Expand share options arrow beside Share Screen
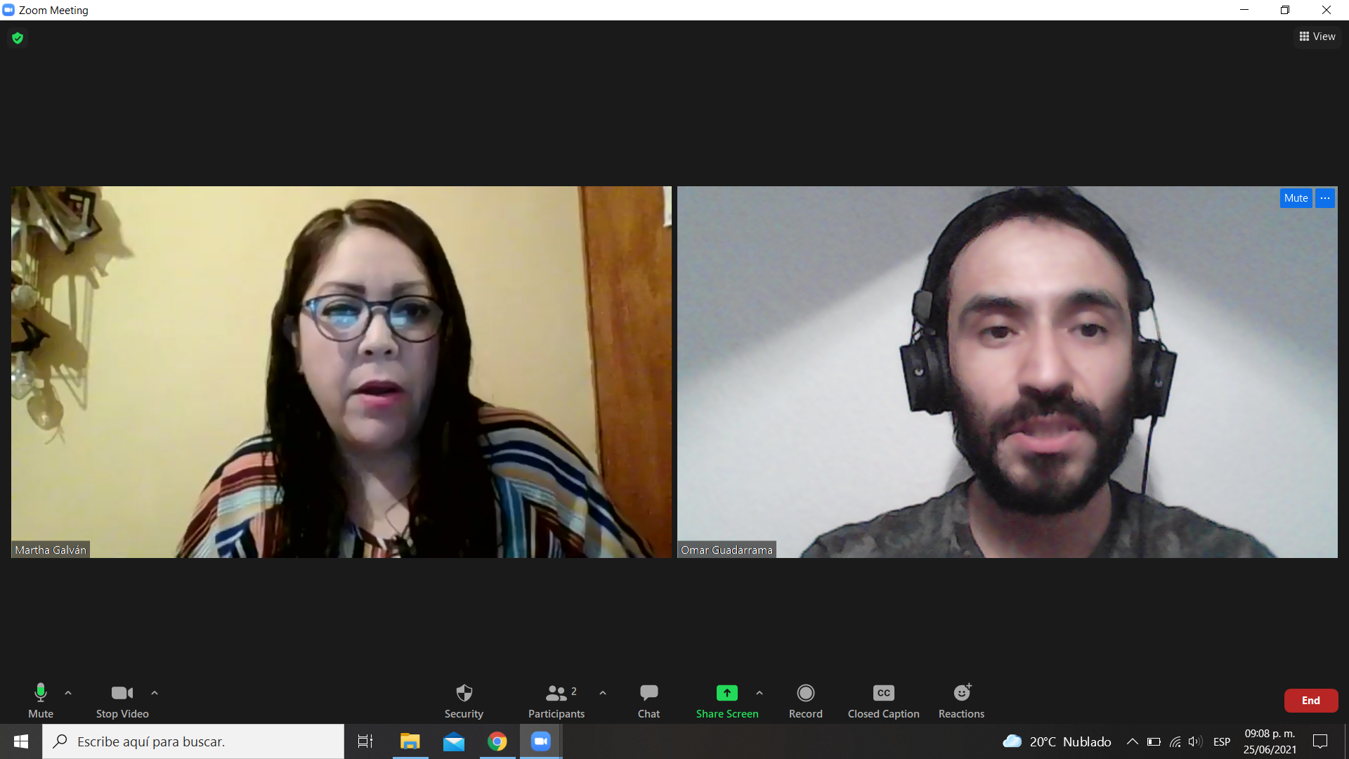This screenshot has height=759, width=1349. (x=760, y=693)
